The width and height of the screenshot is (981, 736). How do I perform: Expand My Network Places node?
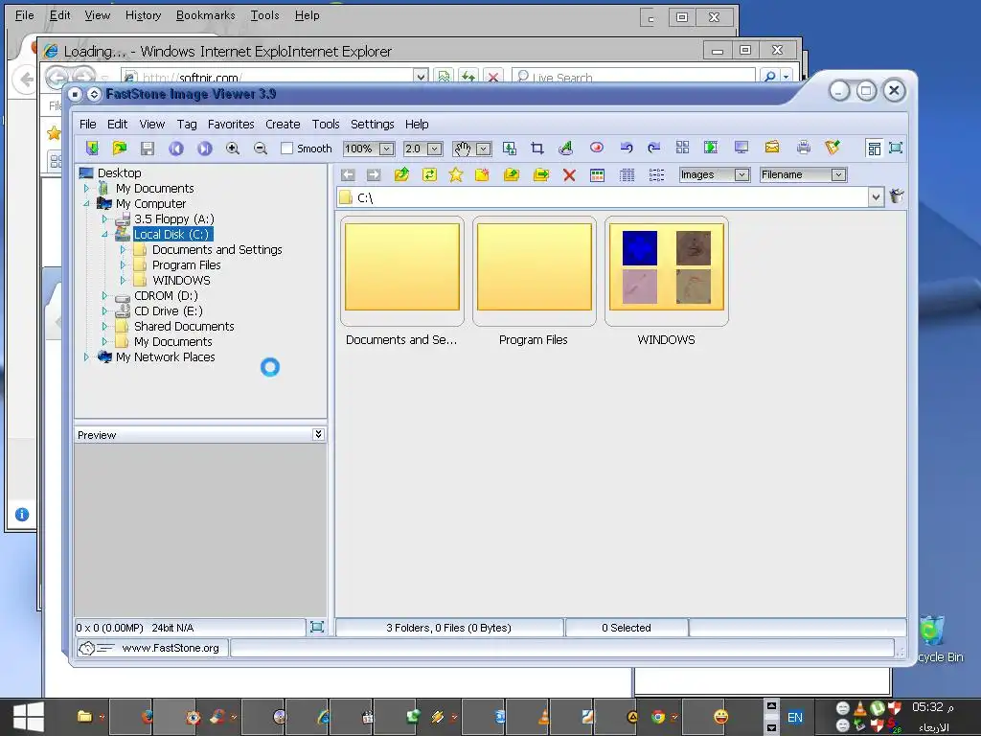point(86,356)
